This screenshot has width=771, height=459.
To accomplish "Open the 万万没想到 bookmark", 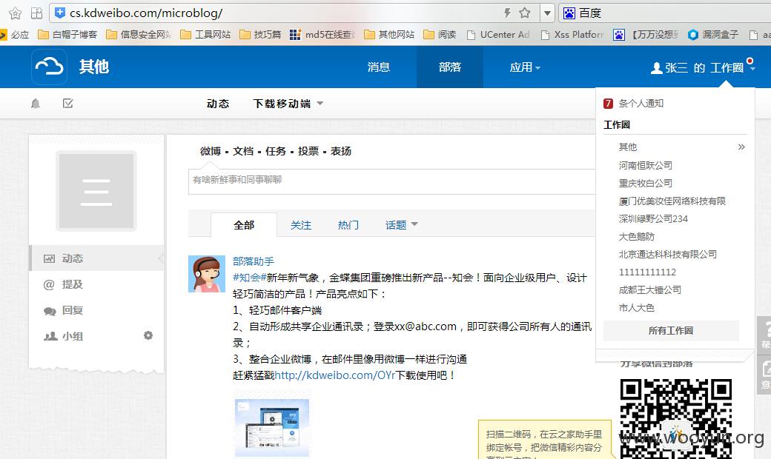I will tap(646, 34).
